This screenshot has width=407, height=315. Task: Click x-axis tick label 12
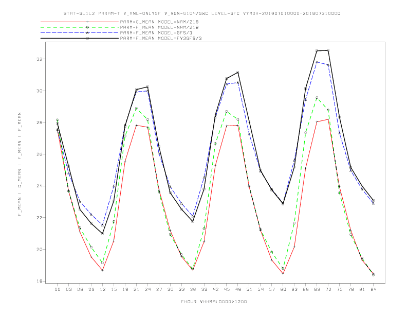[103, 289]
